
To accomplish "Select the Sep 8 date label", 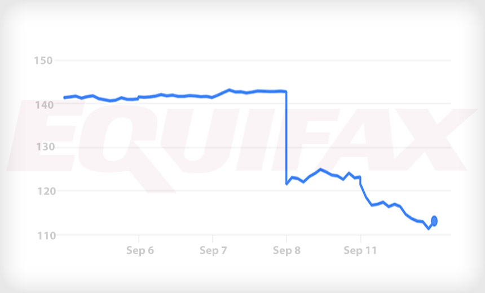I will click(286, 250).
